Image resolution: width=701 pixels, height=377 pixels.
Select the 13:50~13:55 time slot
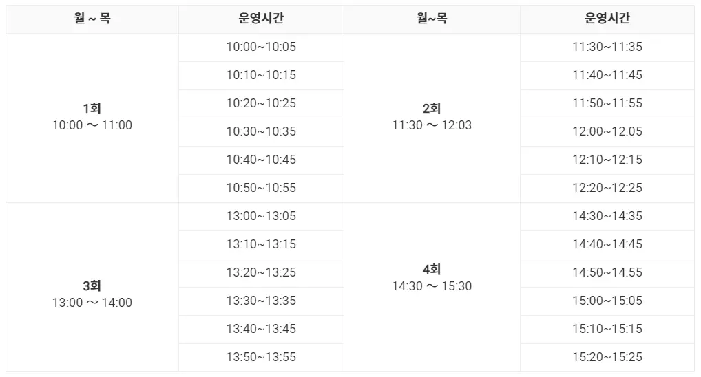click(261, 357)
